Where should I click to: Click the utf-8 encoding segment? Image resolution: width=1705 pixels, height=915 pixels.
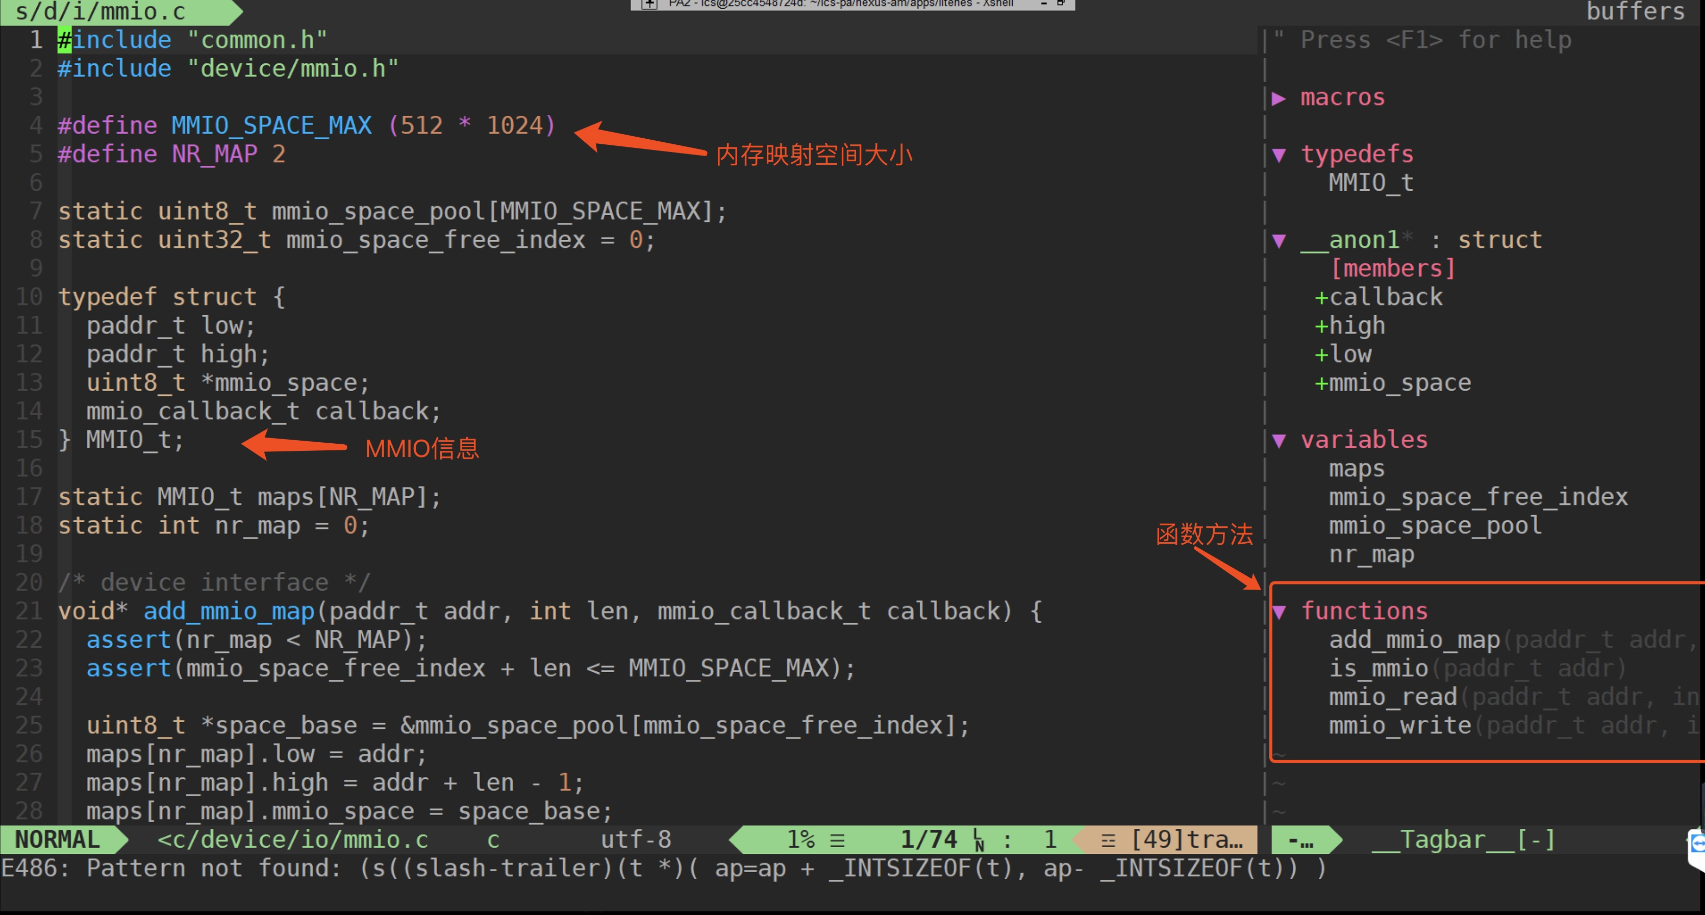pos(635,839)
